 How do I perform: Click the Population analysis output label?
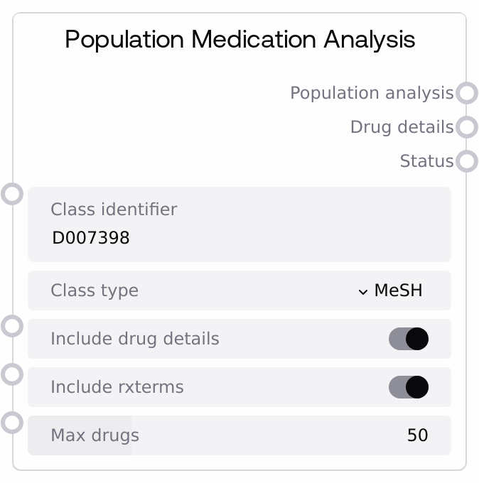[x=371, y=93]
